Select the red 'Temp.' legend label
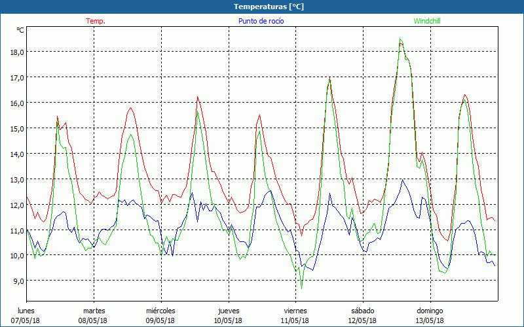This screenshot has height=327, width=524. [x=96, y=21]
